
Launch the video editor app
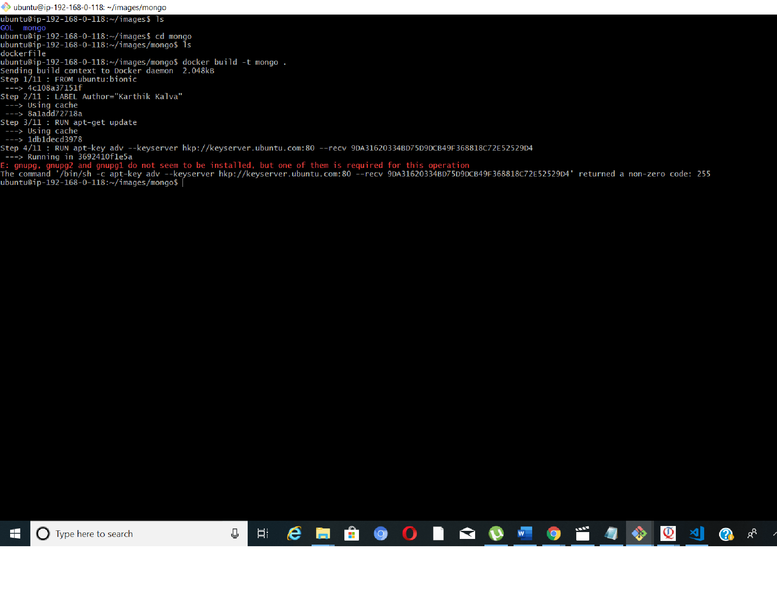click(x=582, y=534)
